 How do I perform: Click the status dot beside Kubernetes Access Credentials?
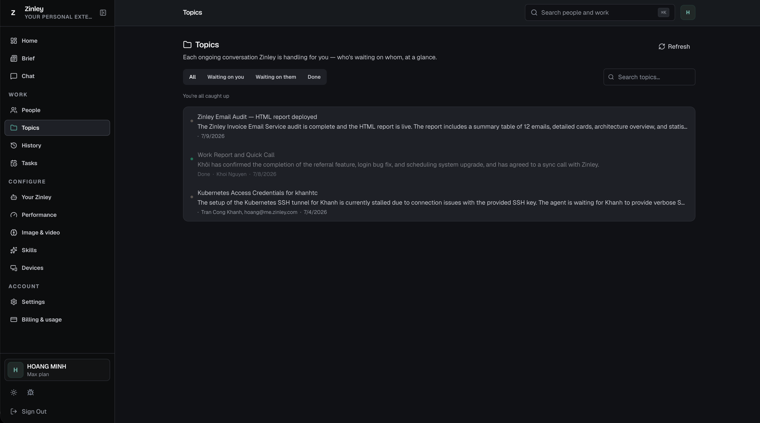pos(192,197)
